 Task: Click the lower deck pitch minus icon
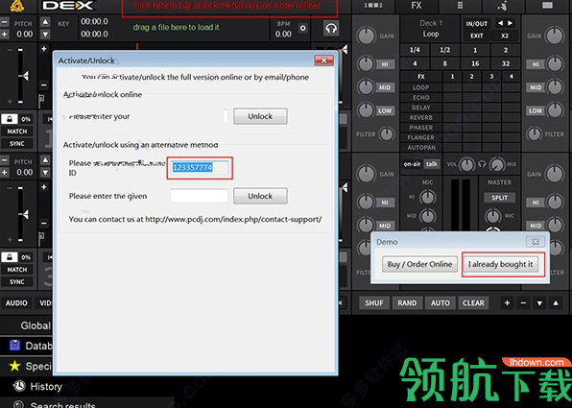tap(4, 160)
